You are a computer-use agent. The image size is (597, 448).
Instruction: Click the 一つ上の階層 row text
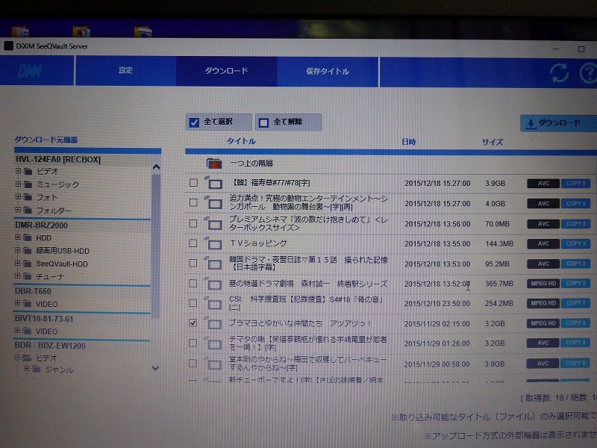251,164
